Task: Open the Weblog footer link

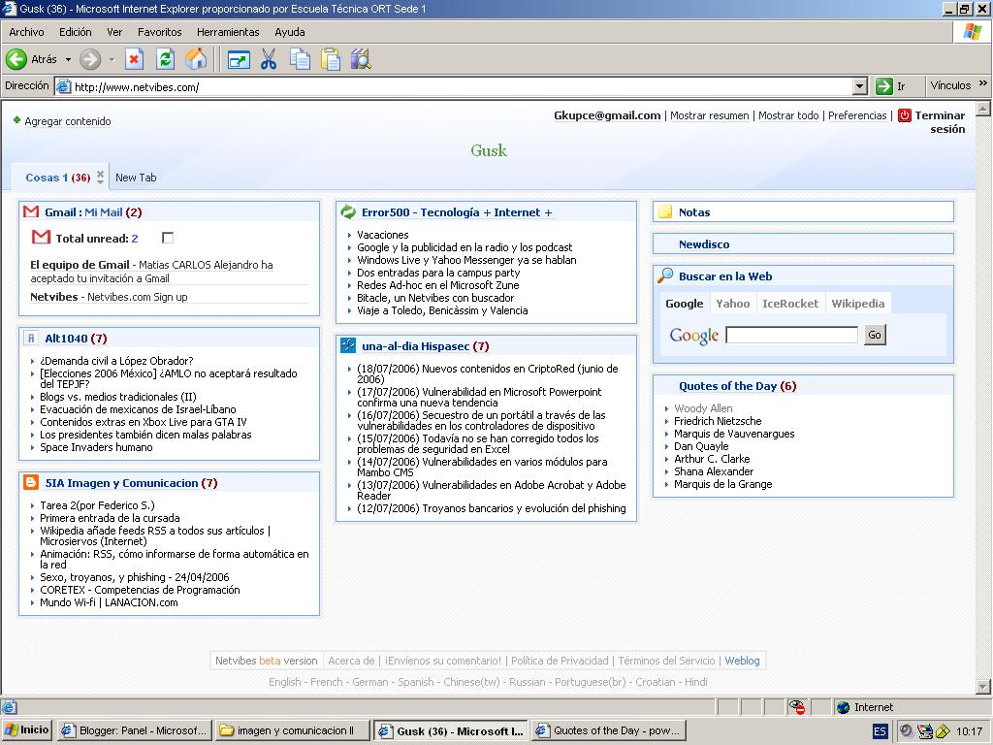Action: click(742, 660)
